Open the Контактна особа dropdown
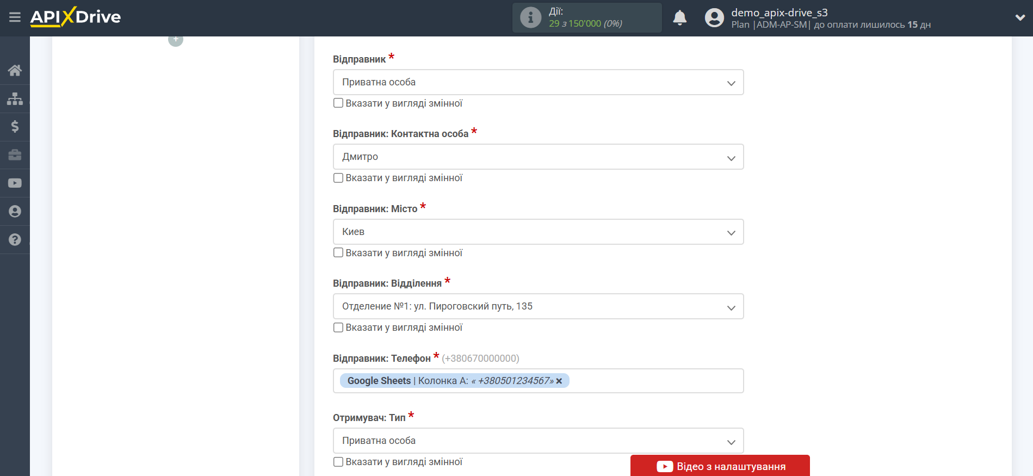The height and width of the screenshot is (476, 1033). tap(538, 157)
